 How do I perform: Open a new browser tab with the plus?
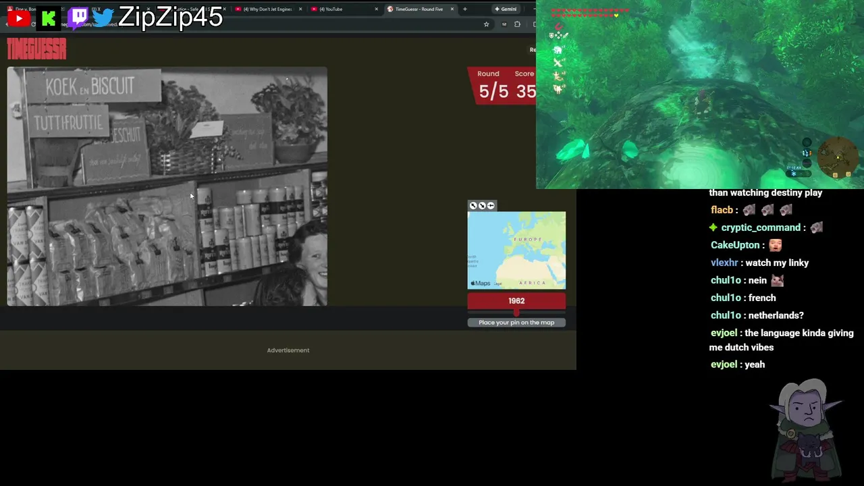pos(464,9)
